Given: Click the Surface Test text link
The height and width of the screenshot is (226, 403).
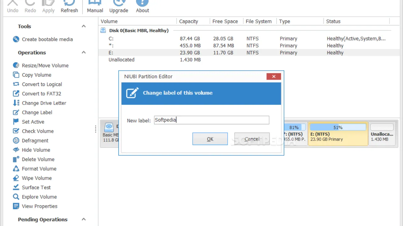Looking at the screenshot, I should click(x=36, y=187).
